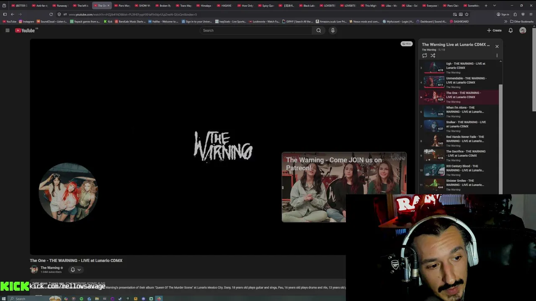The image size is (536, 301).
Task: Click the browser back arrow
Action: point(12,14)
